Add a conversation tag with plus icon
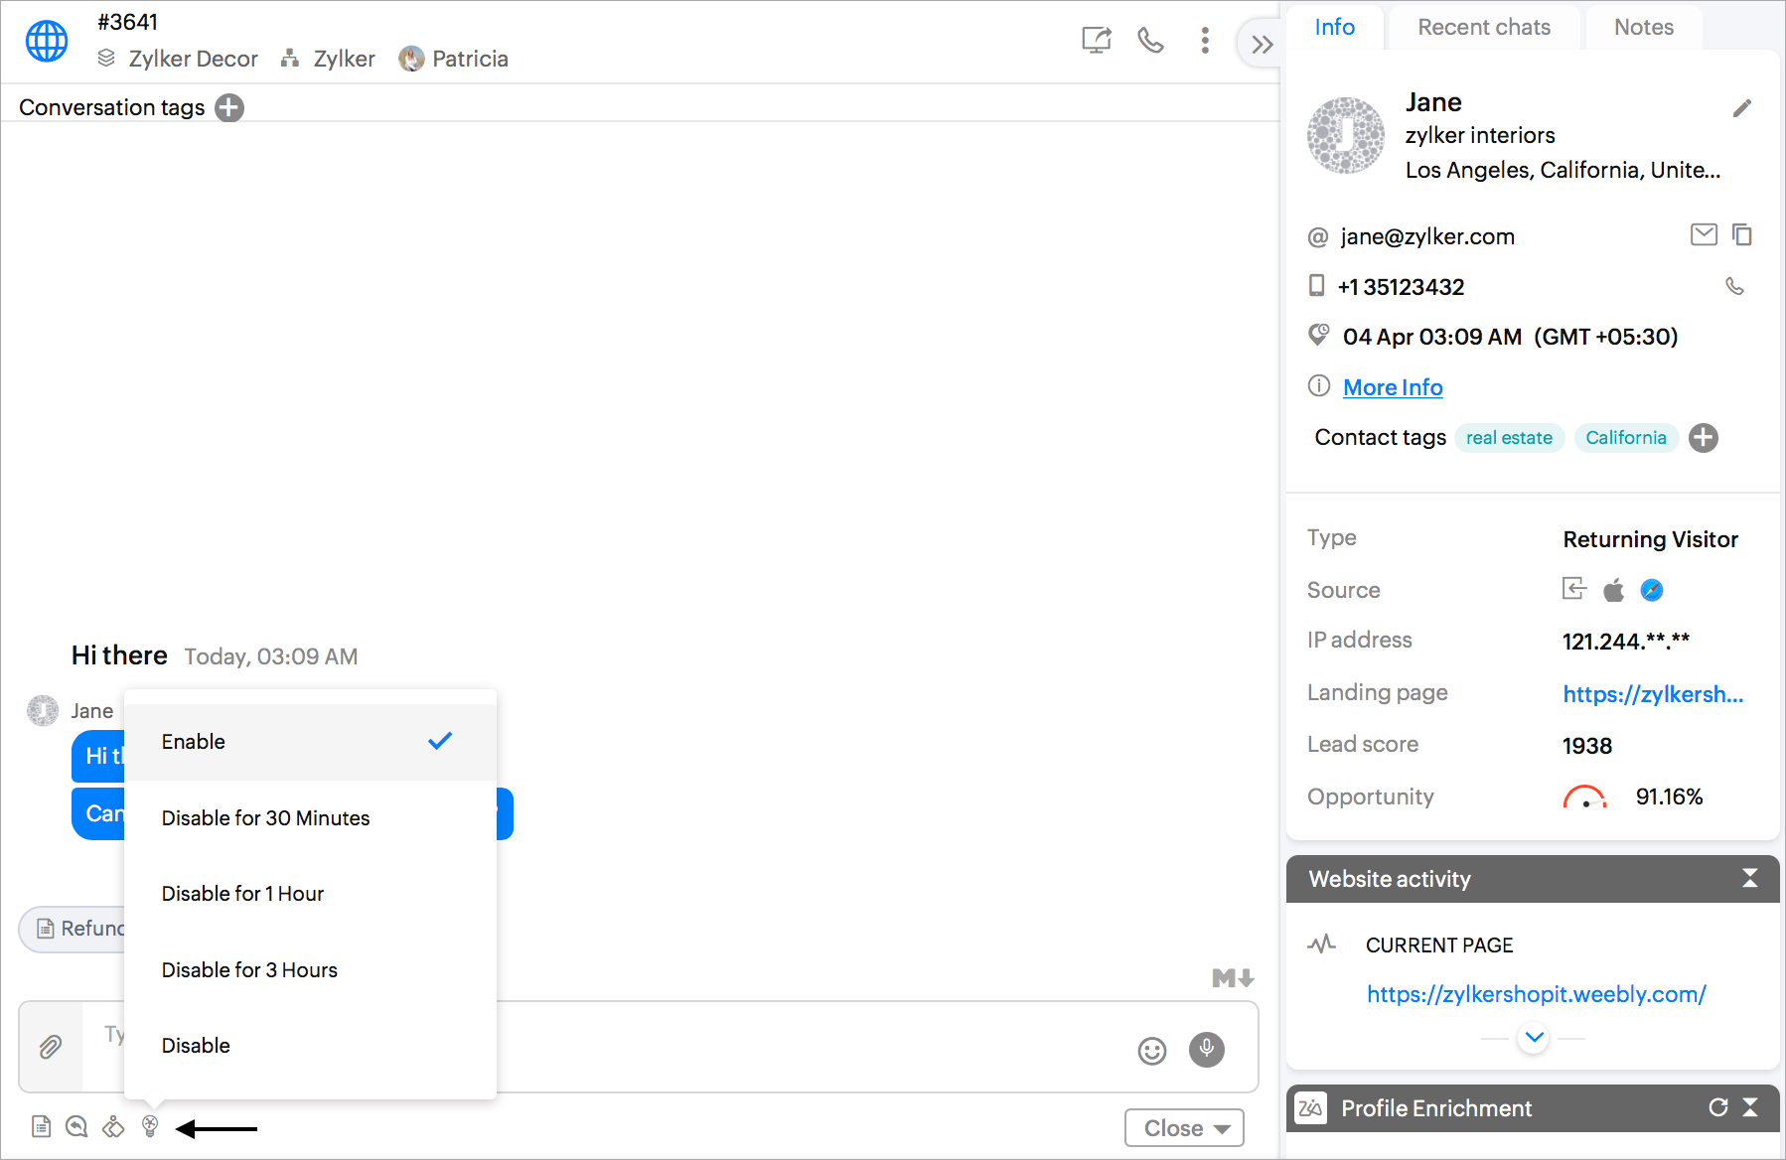This screenshot has width=1786, height=1160. pyautogui.click(x=229, y=107)
